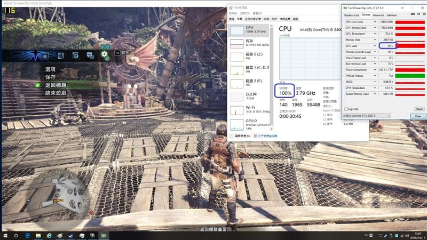Open the chat bubbles icon in game menu
The width and height of the screenshot is (427, 240).
tap(90, 55)
